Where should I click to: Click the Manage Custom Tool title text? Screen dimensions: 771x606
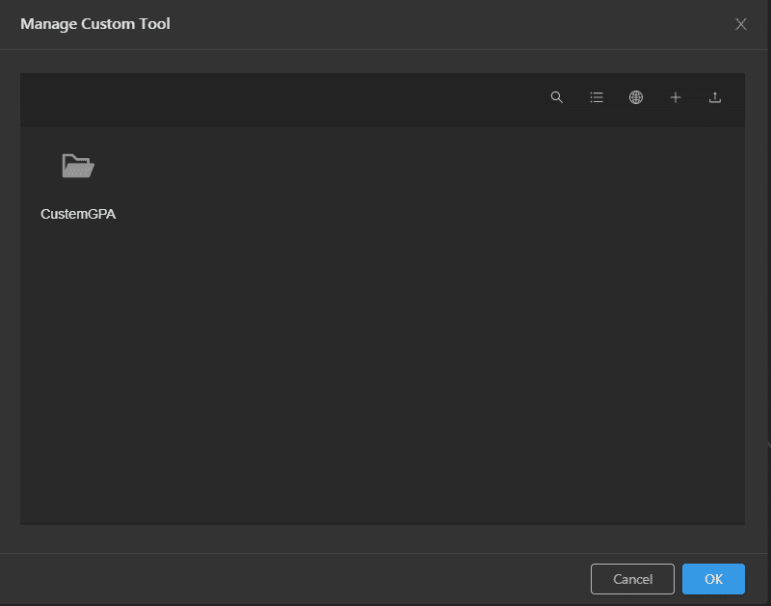pos(95,23)
